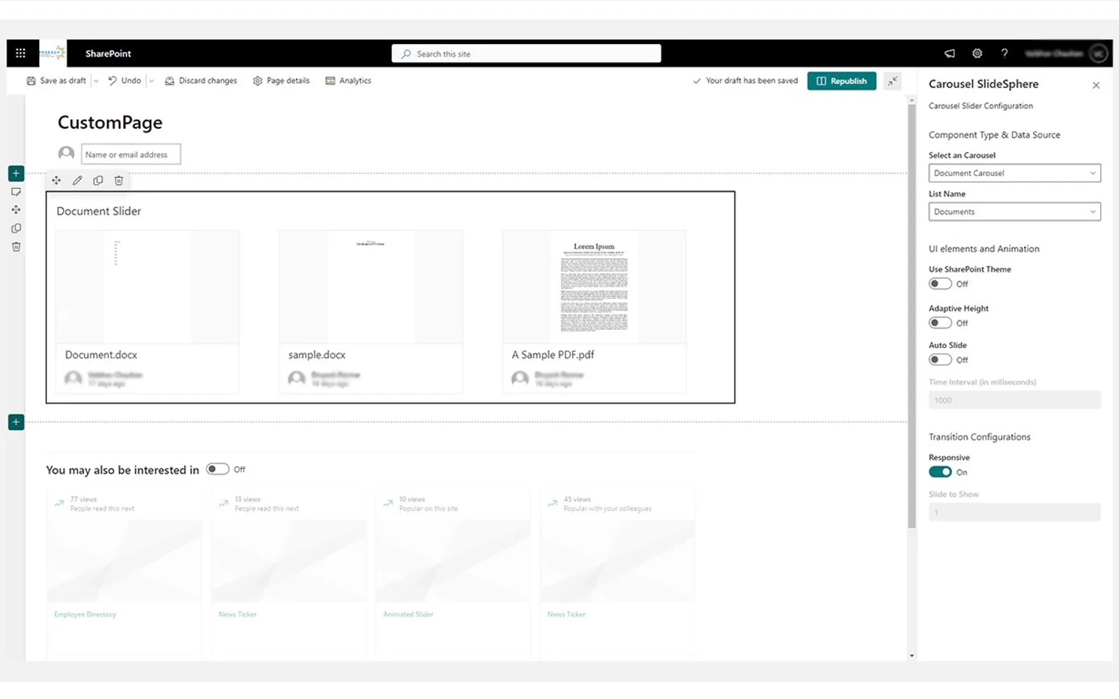Viewport: 1119px width, 699px height.
Task: Click Discard changes
Action: (x=201, y=81)
